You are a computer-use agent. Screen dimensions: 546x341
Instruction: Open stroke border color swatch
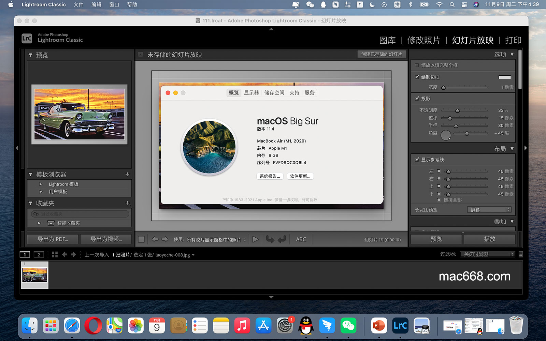pos(505,77)
